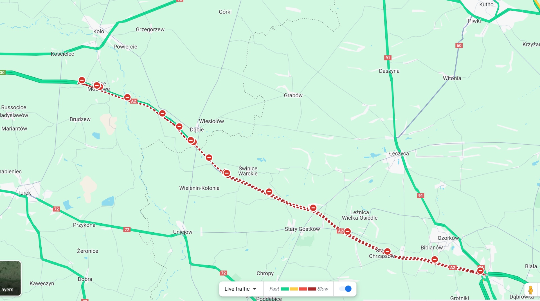Click the dark red Slow legend swatch

pyautogui.click(x=312, y=289)
